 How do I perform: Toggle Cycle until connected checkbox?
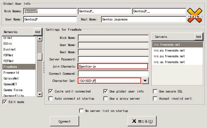(x=51, y=91)
